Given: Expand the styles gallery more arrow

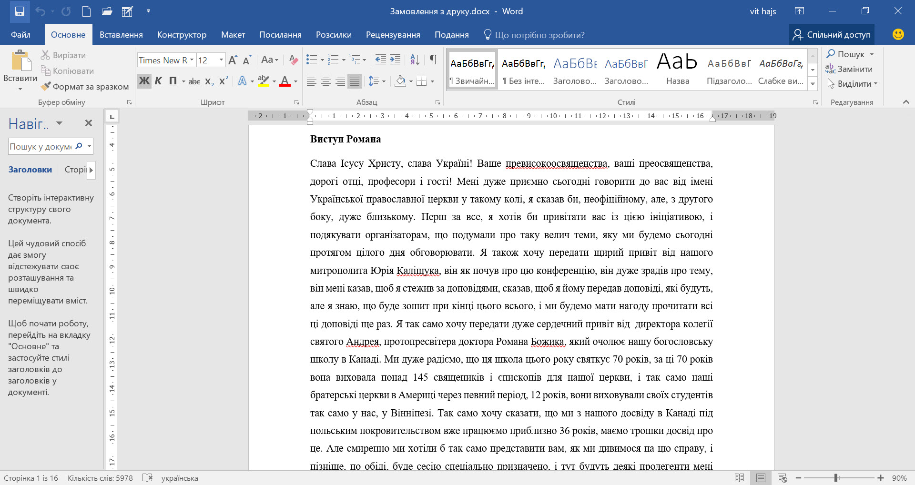Looking at the screenshot, I should pyautogui.click(x=813, y=84).
